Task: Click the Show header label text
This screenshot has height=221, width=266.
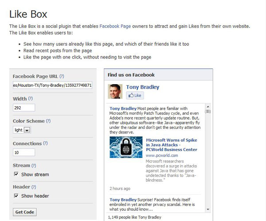Action: pos(35,196)
